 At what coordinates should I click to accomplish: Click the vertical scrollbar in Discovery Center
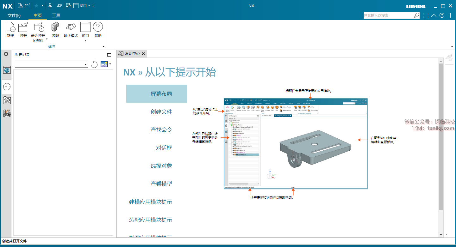click(441, 136)
